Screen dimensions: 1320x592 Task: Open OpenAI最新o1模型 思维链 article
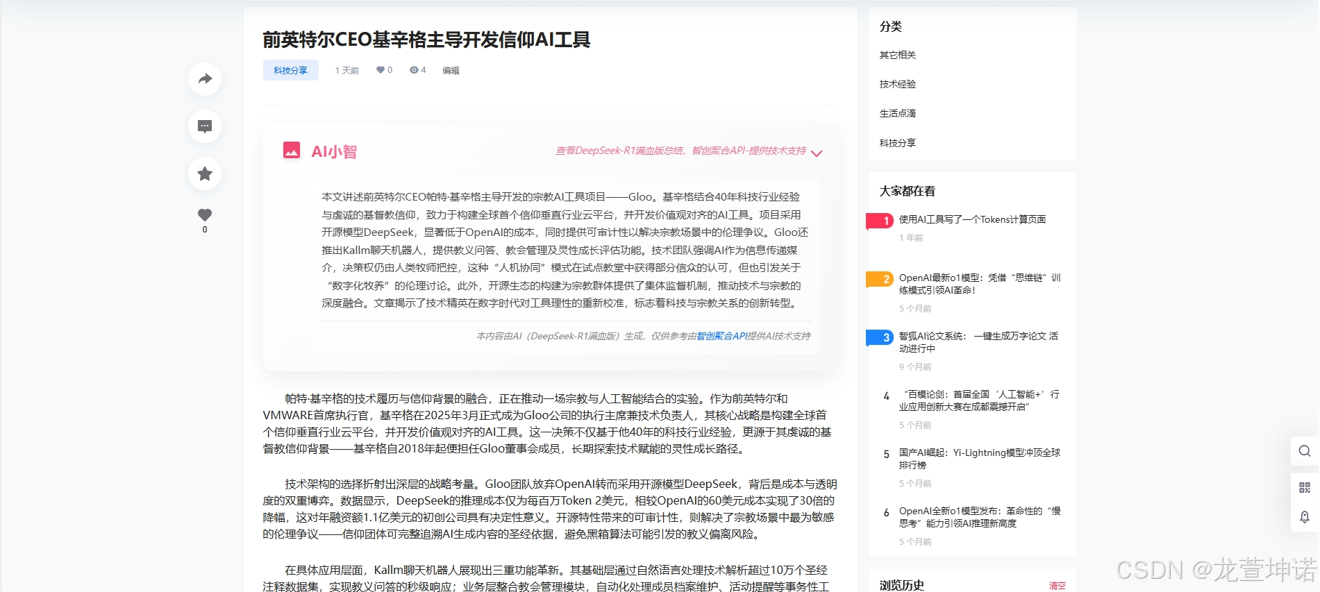[980, 284]
